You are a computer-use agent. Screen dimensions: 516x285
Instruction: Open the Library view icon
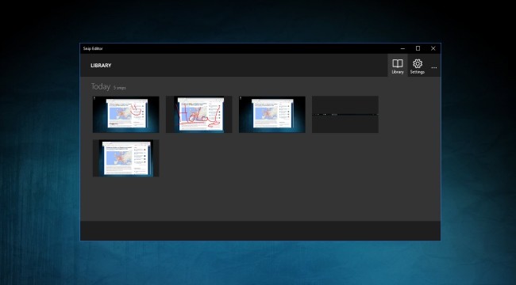[398, 63]
